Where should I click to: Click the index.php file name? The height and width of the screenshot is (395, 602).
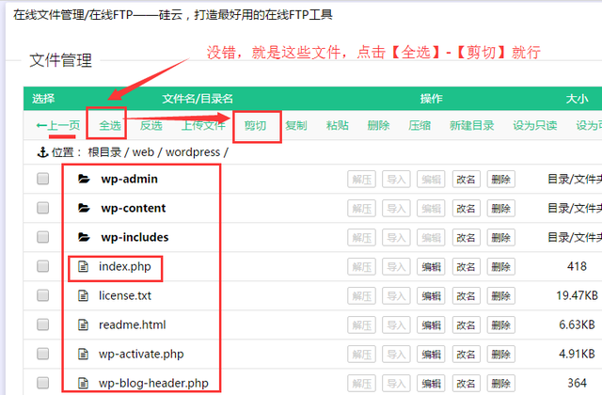point(125,266)
